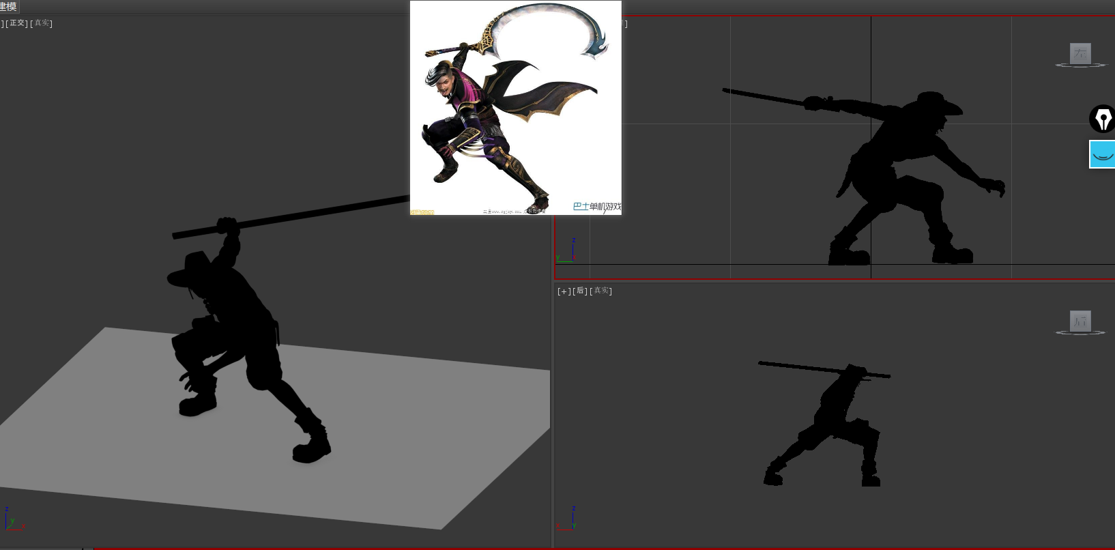Click the ViewCube face labeled 后

pyautogui.click(x=1080, y=321)
